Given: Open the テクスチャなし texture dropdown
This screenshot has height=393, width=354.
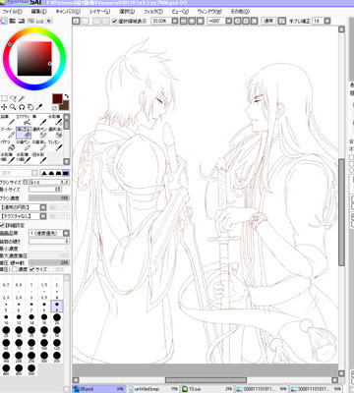Looking at the screenshot, I should (x=43, y=216).
